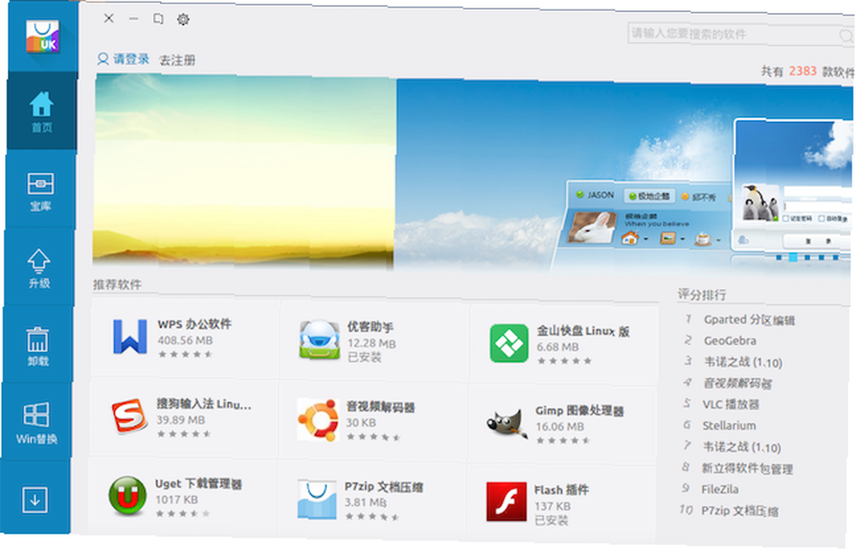This screenshot has width=856, height=550.
Task: Focus the software search input field
Action: coord(740,34)
